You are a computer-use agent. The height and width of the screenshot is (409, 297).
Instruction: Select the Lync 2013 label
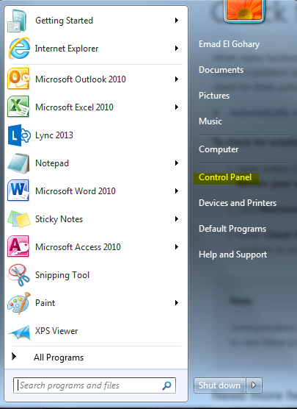(x=54, y=135)
